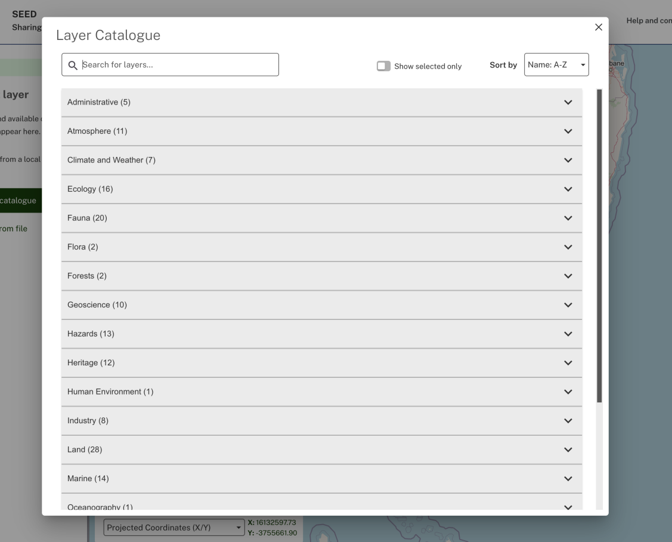Expand the Flora (2) chevron
Screen dimensions: 672x542
[x=568, y=247]
